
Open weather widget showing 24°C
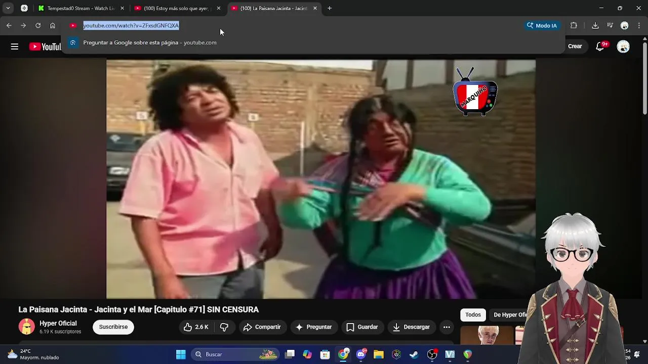coord(33,354)
